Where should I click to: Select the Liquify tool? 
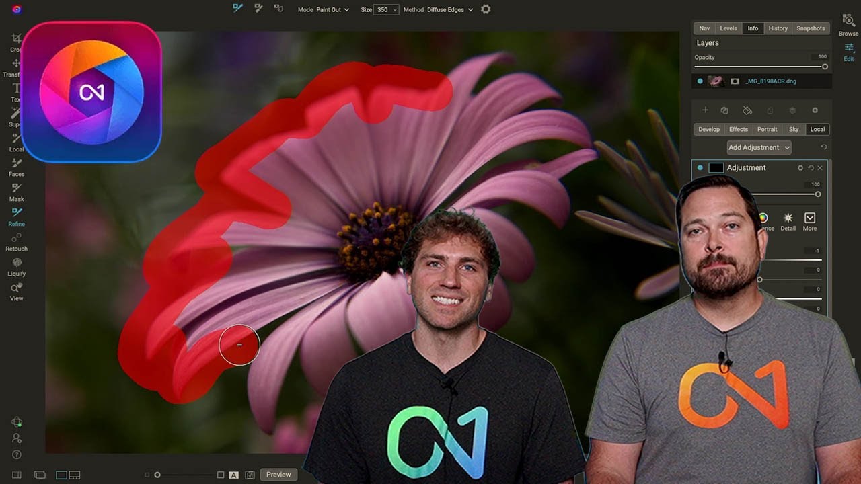tap(17, 266)
